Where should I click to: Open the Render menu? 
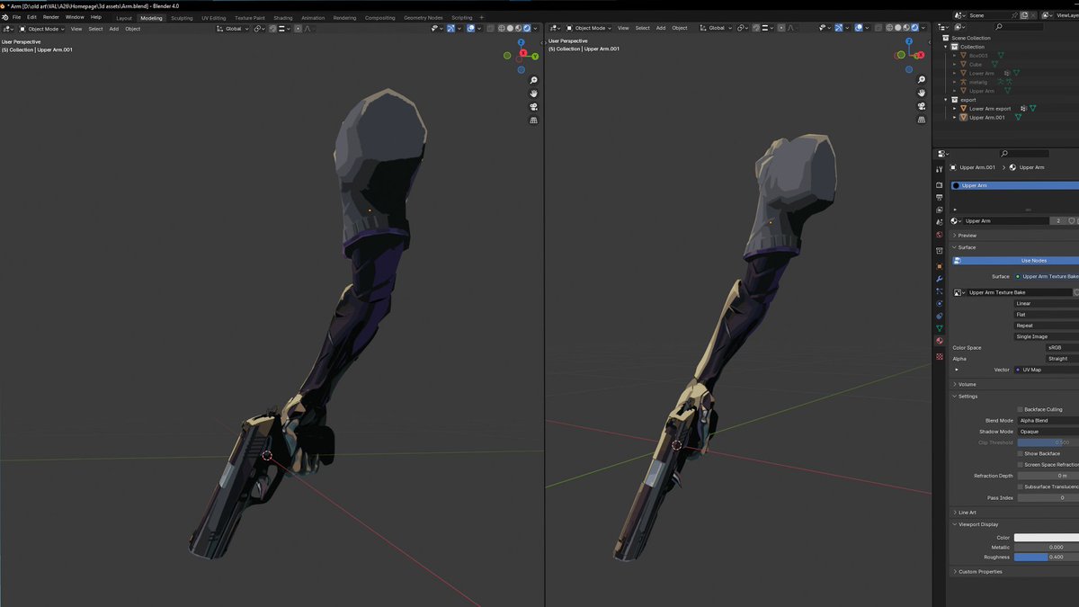(x=50, y=17)
